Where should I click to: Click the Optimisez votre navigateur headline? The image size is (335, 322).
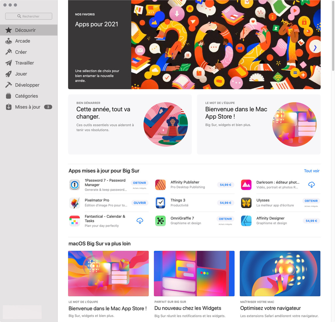271,308
